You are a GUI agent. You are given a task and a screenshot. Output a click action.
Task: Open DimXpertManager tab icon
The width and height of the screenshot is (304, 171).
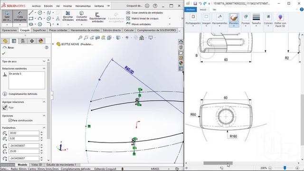pyautogui.click(x=32, y=41)
